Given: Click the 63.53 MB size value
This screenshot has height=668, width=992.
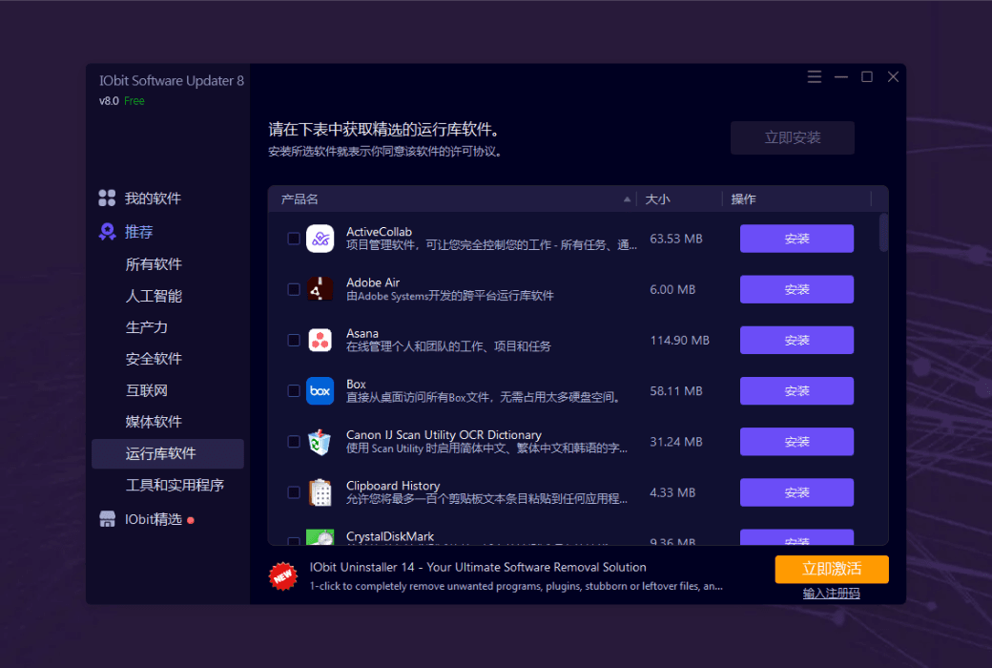Looking at the screenshot, I should click(x=675, y=239).
